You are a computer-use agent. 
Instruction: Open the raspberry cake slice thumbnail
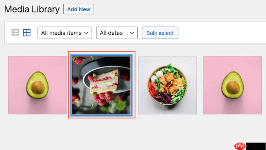click(x=101, y=85)
